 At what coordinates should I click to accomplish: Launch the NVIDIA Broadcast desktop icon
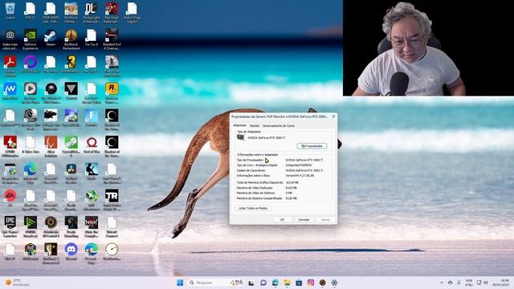(x=31, y=226)
